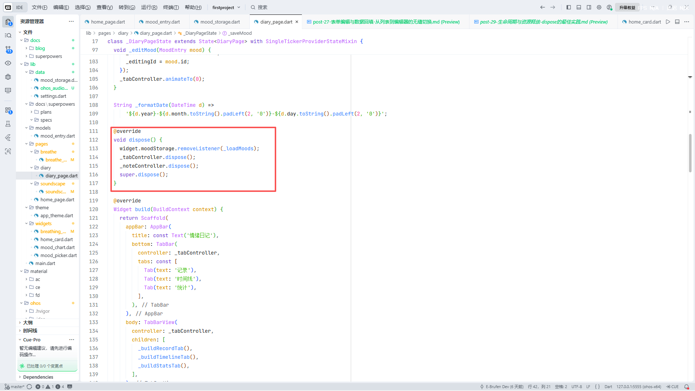Switch to the home_page.dart tab

point(108,22)
